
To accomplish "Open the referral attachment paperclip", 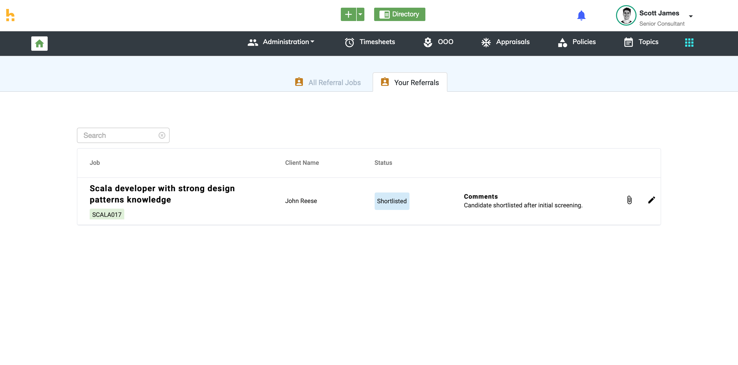I will point(629,200).
